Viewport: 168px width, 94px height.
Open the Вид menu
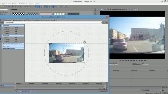coord(9,4)
